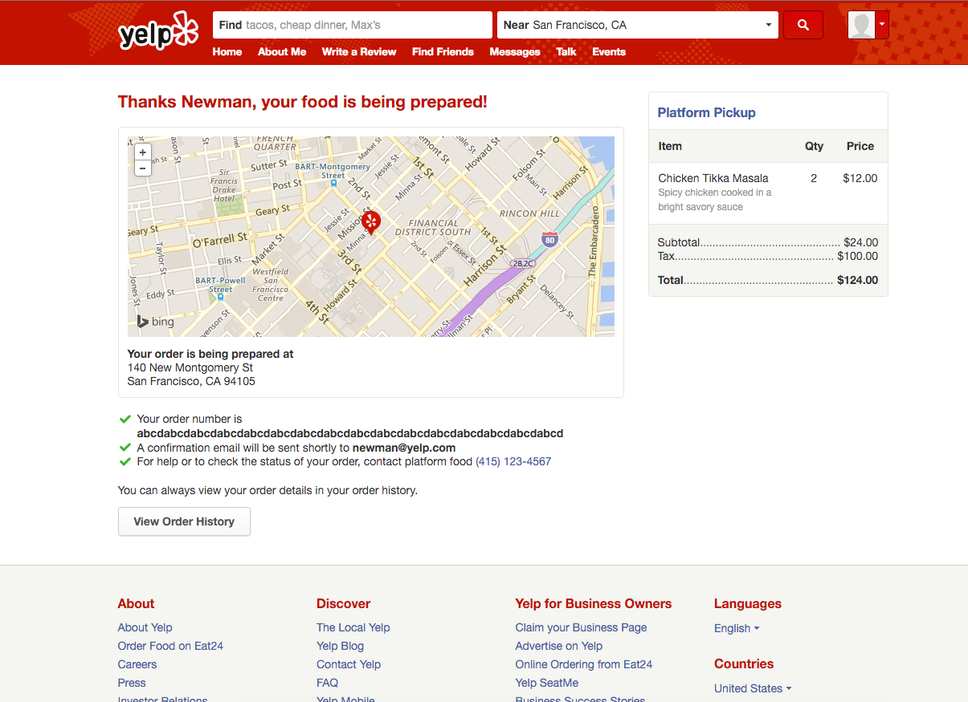The height and width of the screenshot is (702, 968).
Task: Click the View Order History button
Action: [x=184, y=521]
